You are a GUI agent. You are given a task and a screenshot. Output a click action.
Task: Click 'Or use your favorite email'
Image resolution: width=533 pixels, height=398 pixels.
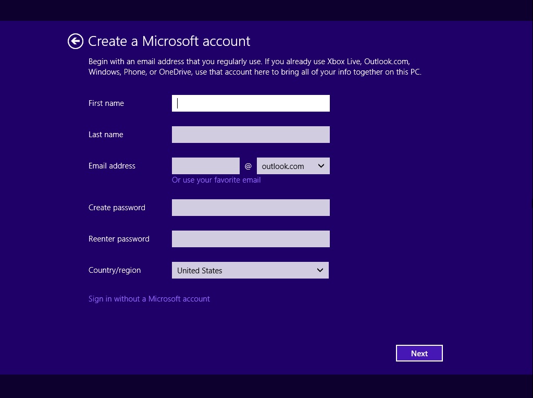tap(216, 179)
